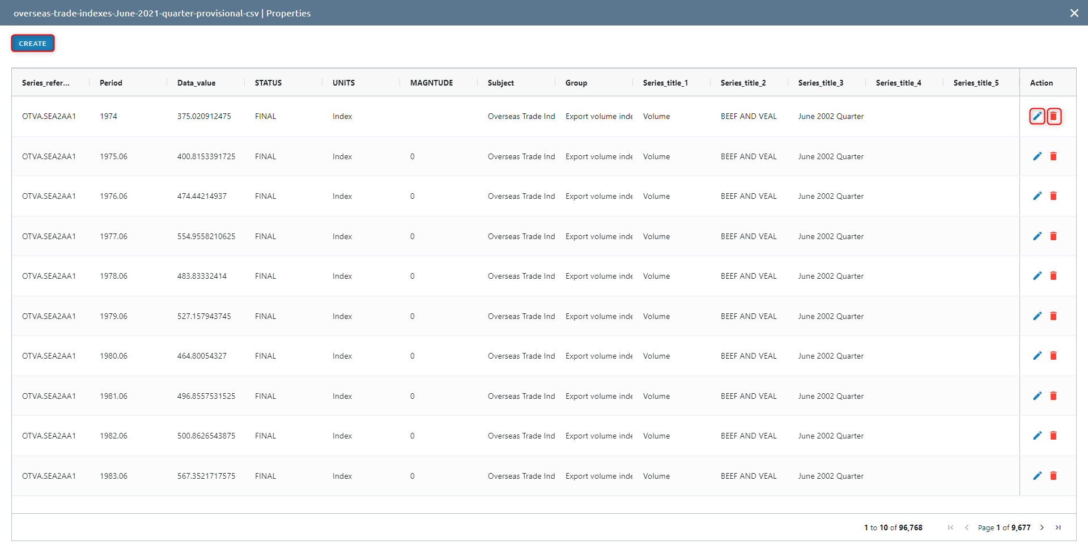Click FINAL status in the 1977.06 row

(265, 236)
